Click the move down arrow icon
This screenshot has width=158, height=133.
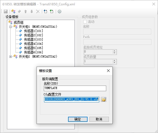pos(32,11)
